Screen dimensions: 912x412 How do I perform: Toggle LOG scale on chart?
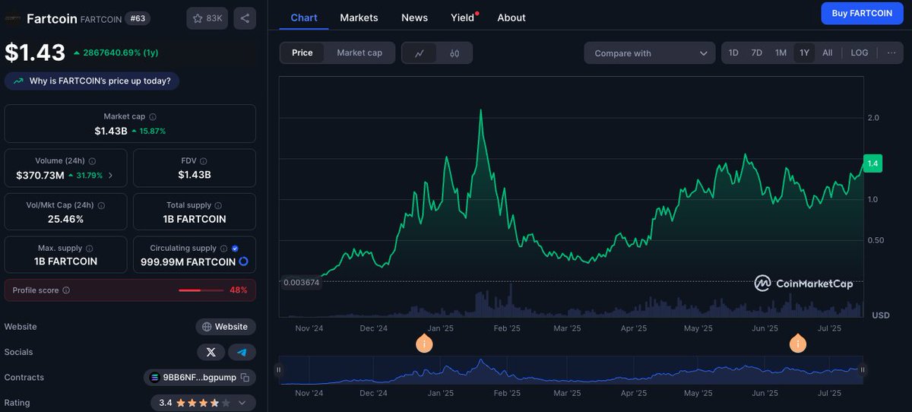pyautogui.click(x=860, y=52)
